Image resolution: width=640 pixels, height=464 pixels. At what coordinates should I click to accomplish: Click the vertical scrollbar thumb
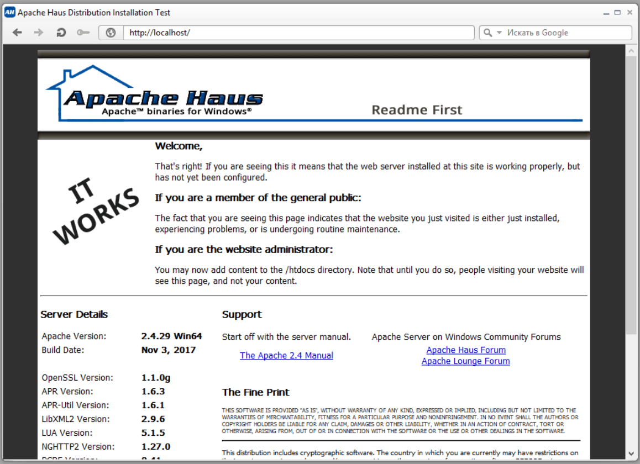631,196
